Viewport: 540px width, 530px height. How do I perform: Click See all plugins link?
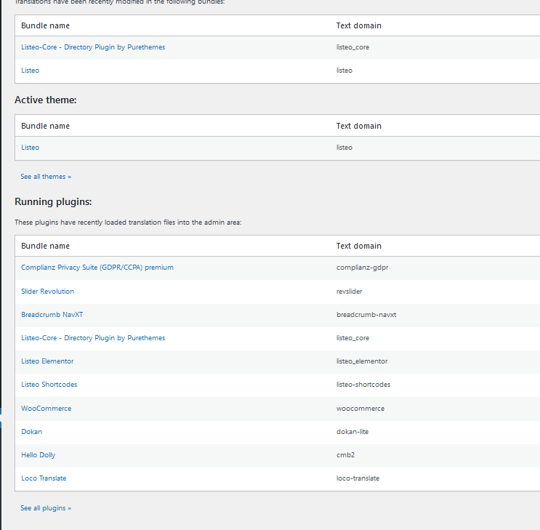pos(46,508)
